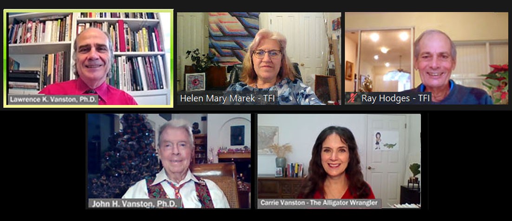
Task: Select Ray Hodges' video tile
Action: point(427,58)
